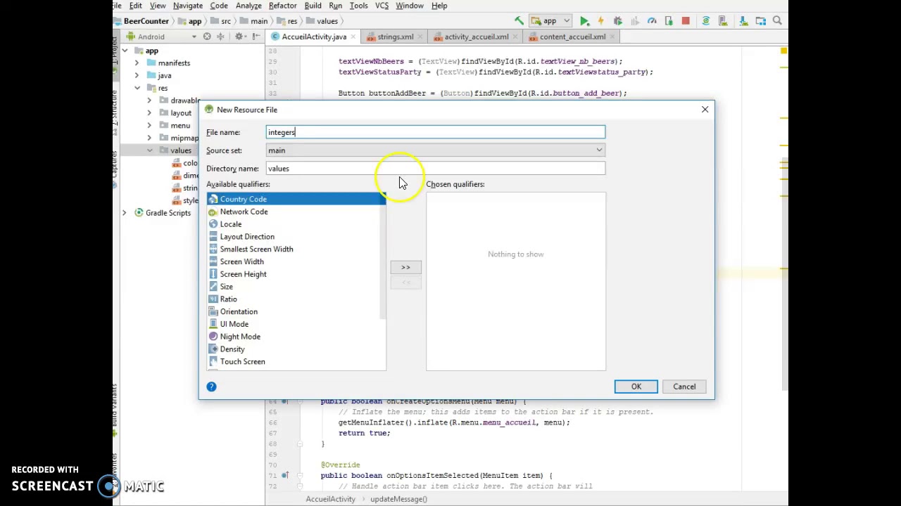Image resolution: width=901 pixels, height=506 pixels.
Task: Open the Source set dropdown
Action: 436,150
